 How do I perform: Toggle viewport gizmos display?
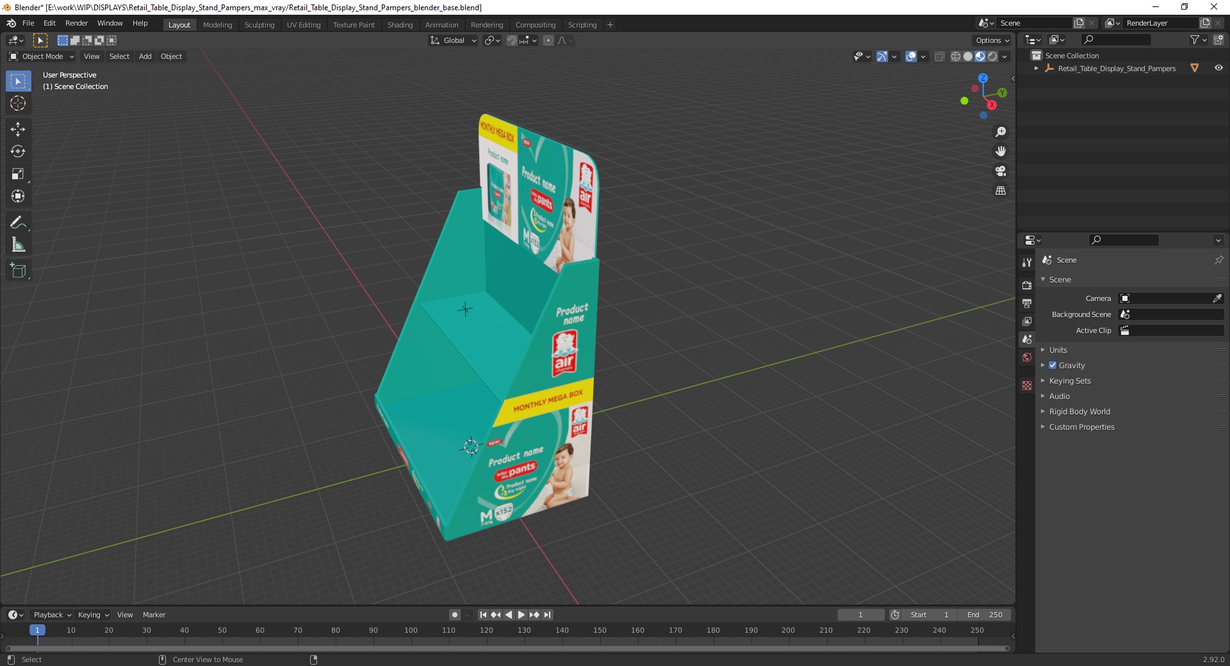click(882, 56)
